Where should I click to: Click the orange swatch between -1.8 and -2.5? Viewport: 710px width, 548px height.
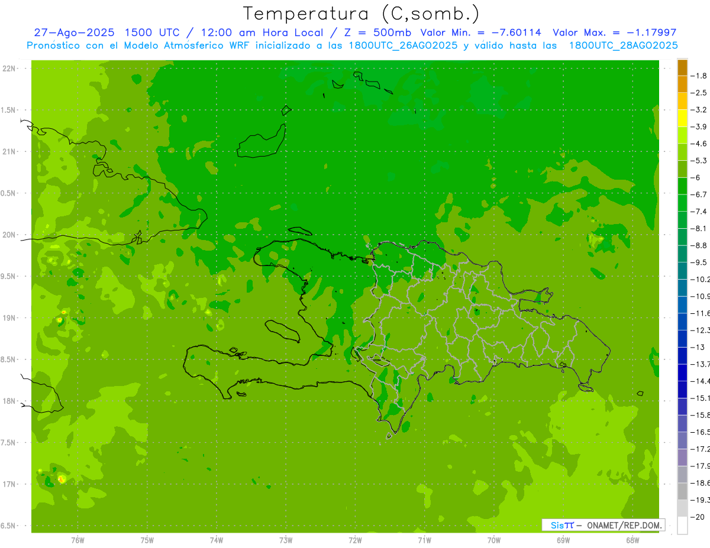pyautogui.click(x=682, y=85)
